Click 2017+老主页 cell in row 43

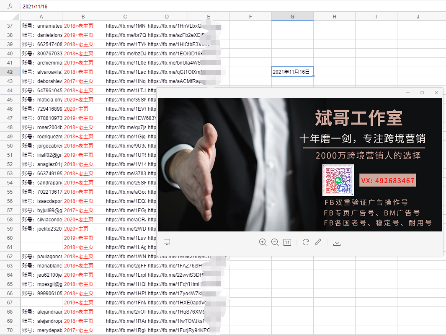point(83,81)
